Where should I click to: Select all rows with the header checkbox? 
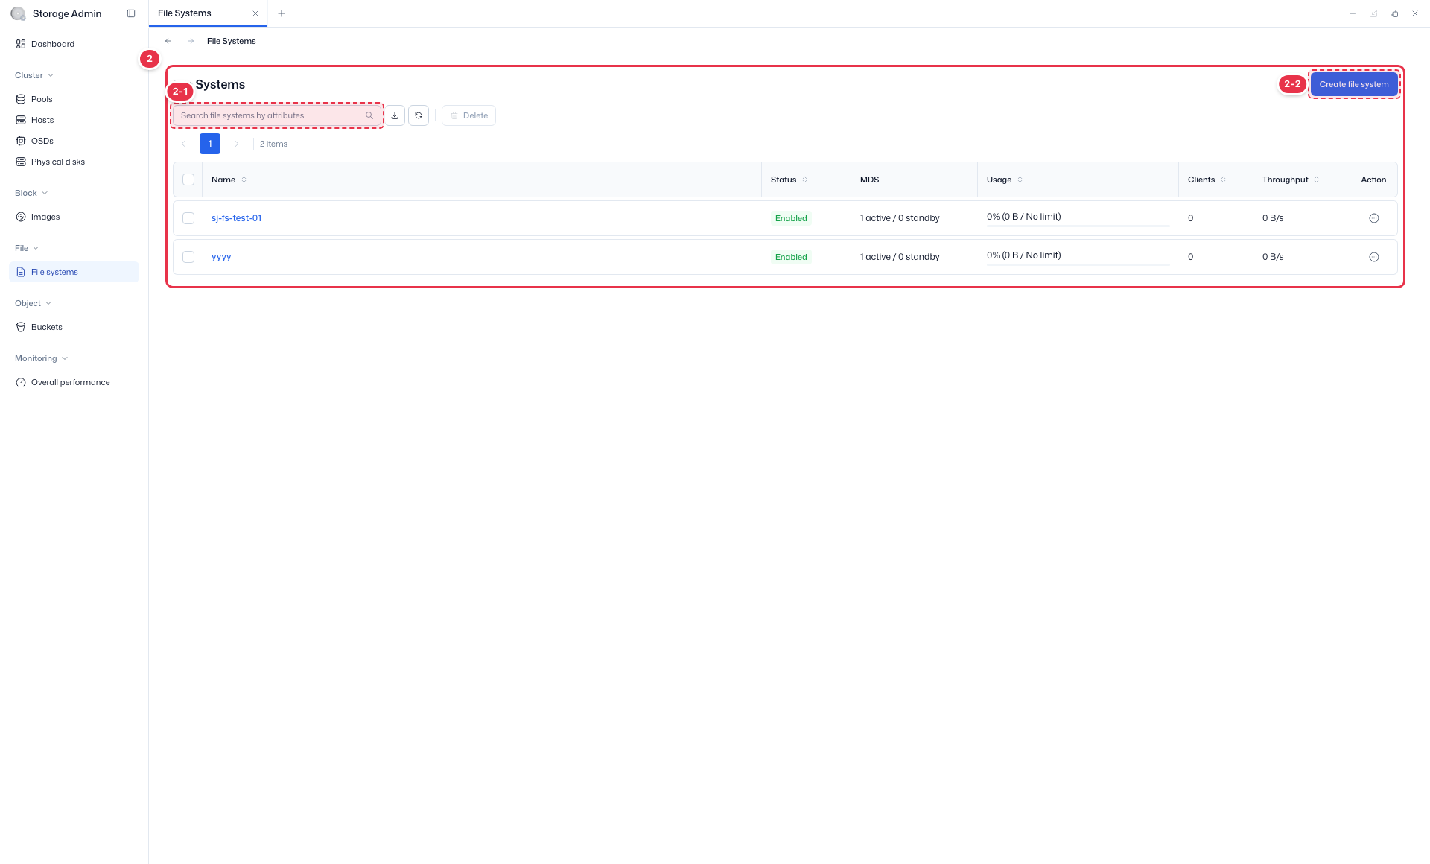(188, 180)
